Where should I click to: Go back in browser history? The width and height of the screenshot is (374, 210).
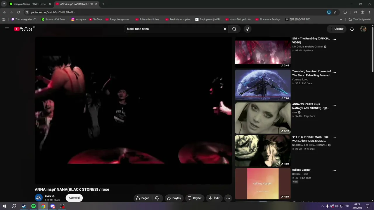coord(4,12)
